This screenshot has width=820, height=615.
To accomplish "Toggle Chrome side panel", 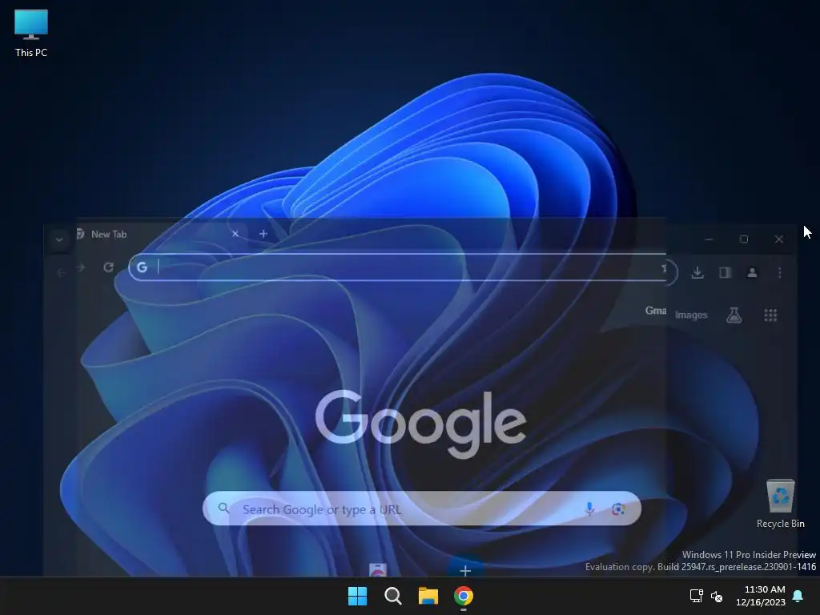I will (725, 272).
